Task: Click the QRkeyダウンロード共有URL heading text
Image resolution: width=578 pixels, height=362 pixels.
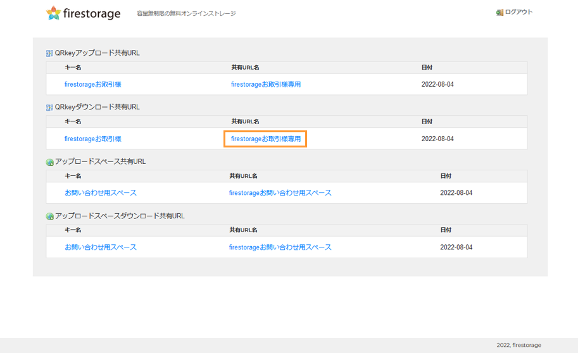Action: point(97,107)
